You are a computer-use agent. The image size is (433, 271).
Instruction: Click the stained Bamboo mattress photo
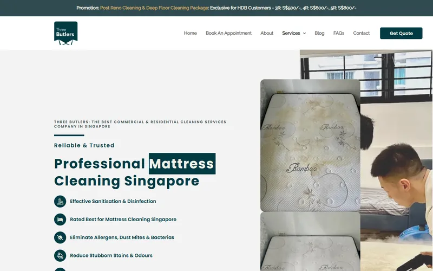[310, 145]
